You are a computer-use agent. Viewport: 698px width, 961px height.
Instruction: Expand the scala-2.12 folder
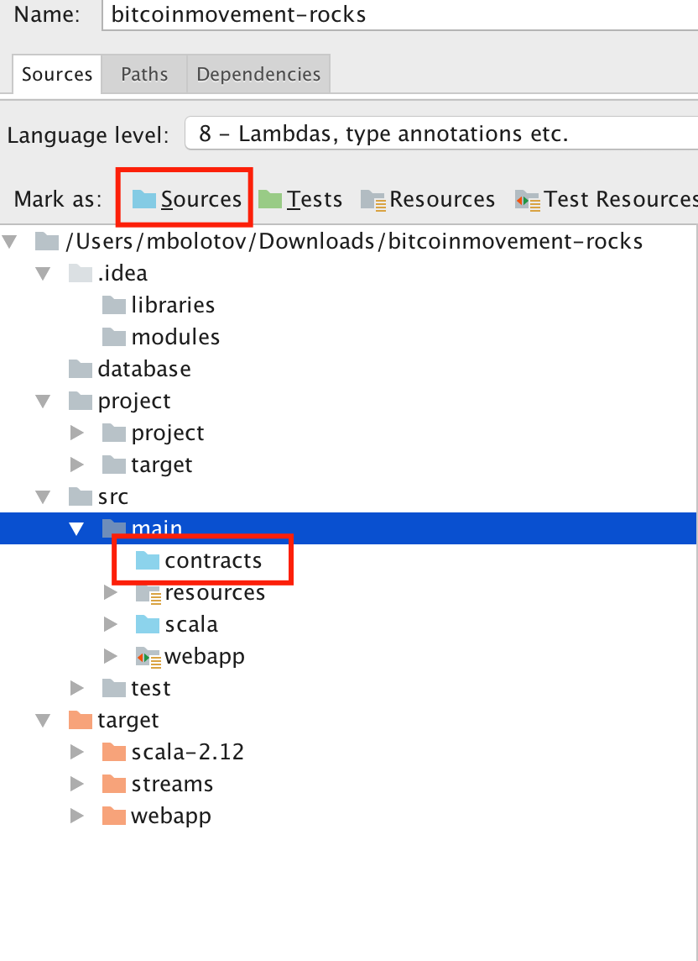click(x=76, y=752)
